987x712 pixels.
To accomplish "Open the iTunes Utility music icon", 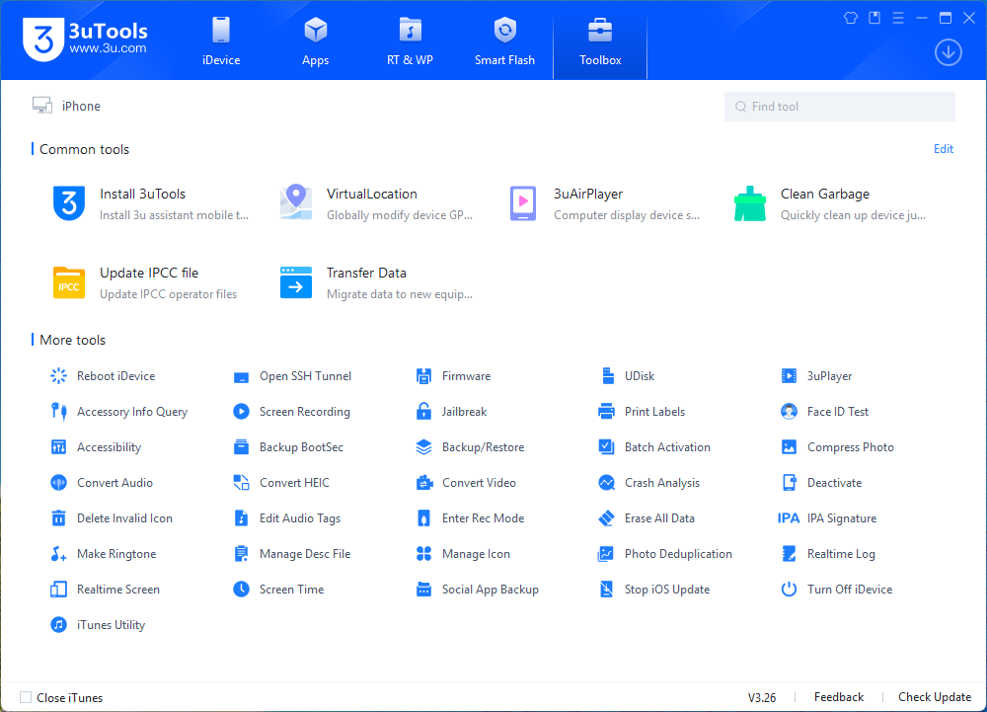I will pyautogui.click(x=58, y=625).
